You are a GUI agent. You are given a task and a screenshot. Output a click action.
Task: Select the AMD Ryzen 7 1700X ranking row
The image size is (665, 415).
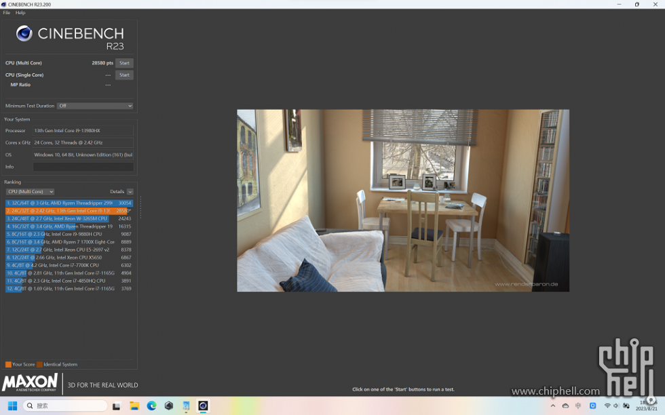click(x=69, y=242)
